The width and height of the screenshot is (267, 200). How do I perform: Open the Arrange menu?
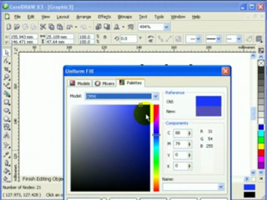[84, 17]
